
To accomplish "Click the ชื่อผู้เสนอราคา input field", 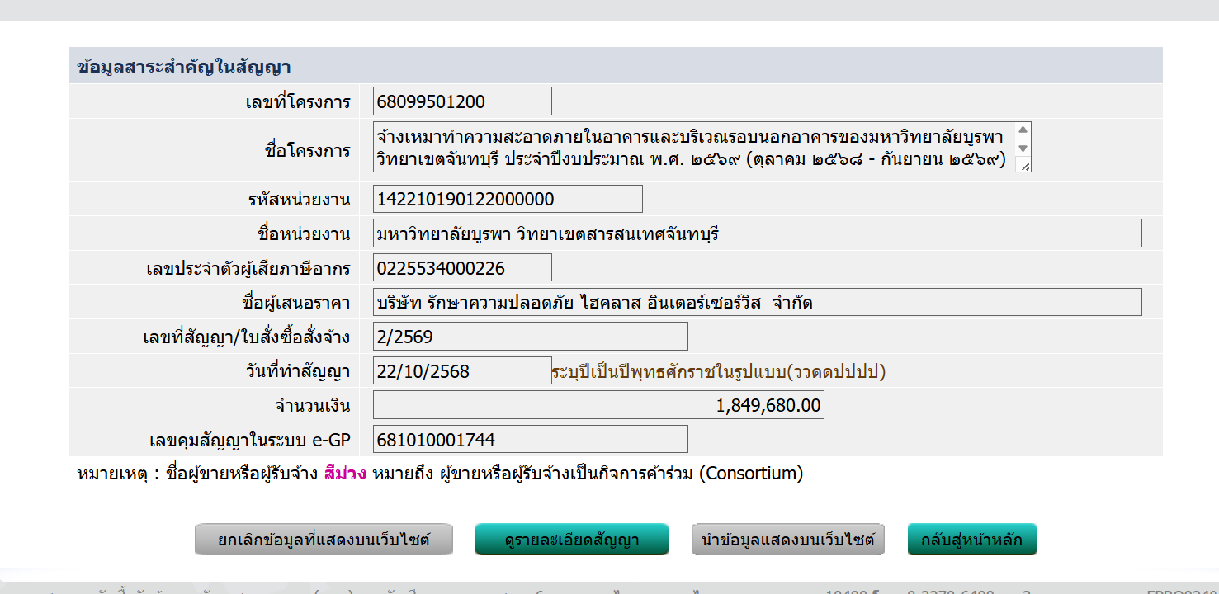I will click(x=757, y=303).
